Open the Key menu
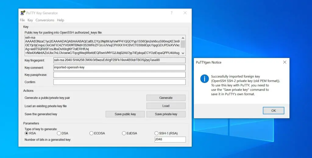The height and width of the screenshot is (158, 312). (30, 20)
